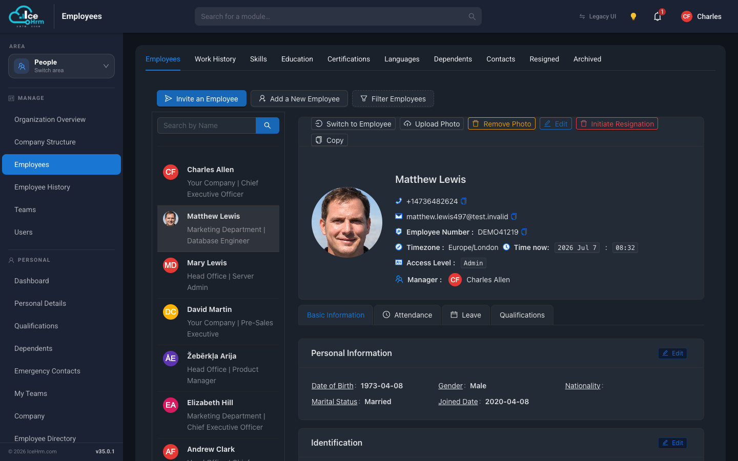Click the Legacy UI switch icon
The width and height of the screenshot is (738, 461).
(582, 16)
